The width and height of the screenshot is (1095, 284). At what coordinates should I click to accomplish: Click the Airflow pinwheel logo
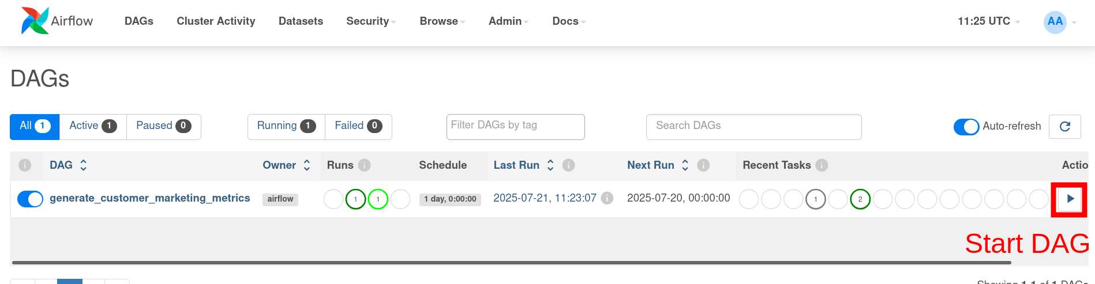(35, 21)
